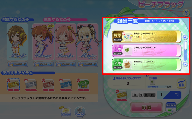Select the gold flag ticket item
This screenshot has width=192, height=119.
(13, 85)
